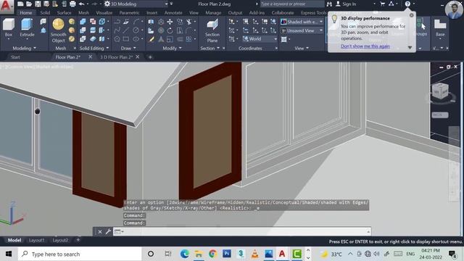Screen dimensions: 464x261
Task: Open the Box dropdown arrow
Action: pos(8,39)
